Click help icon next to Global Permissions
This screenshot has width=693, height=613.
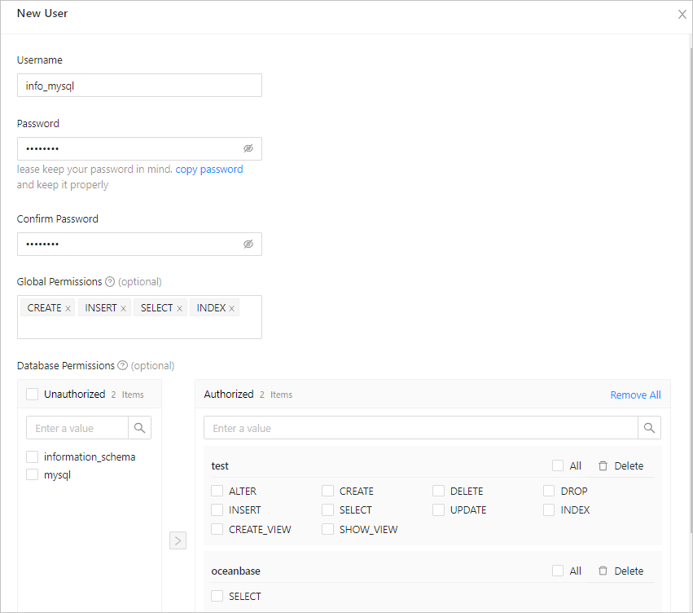pyautogui.click(x=110, y=282)
